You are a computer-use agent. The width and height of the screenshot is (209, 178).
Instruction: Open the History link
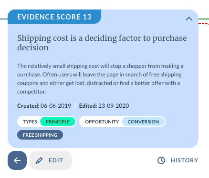click(178, 160)
